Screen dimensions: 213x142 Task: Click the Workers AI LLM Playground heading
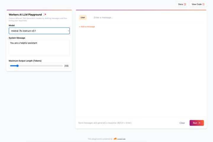click(x=25, y=14)
